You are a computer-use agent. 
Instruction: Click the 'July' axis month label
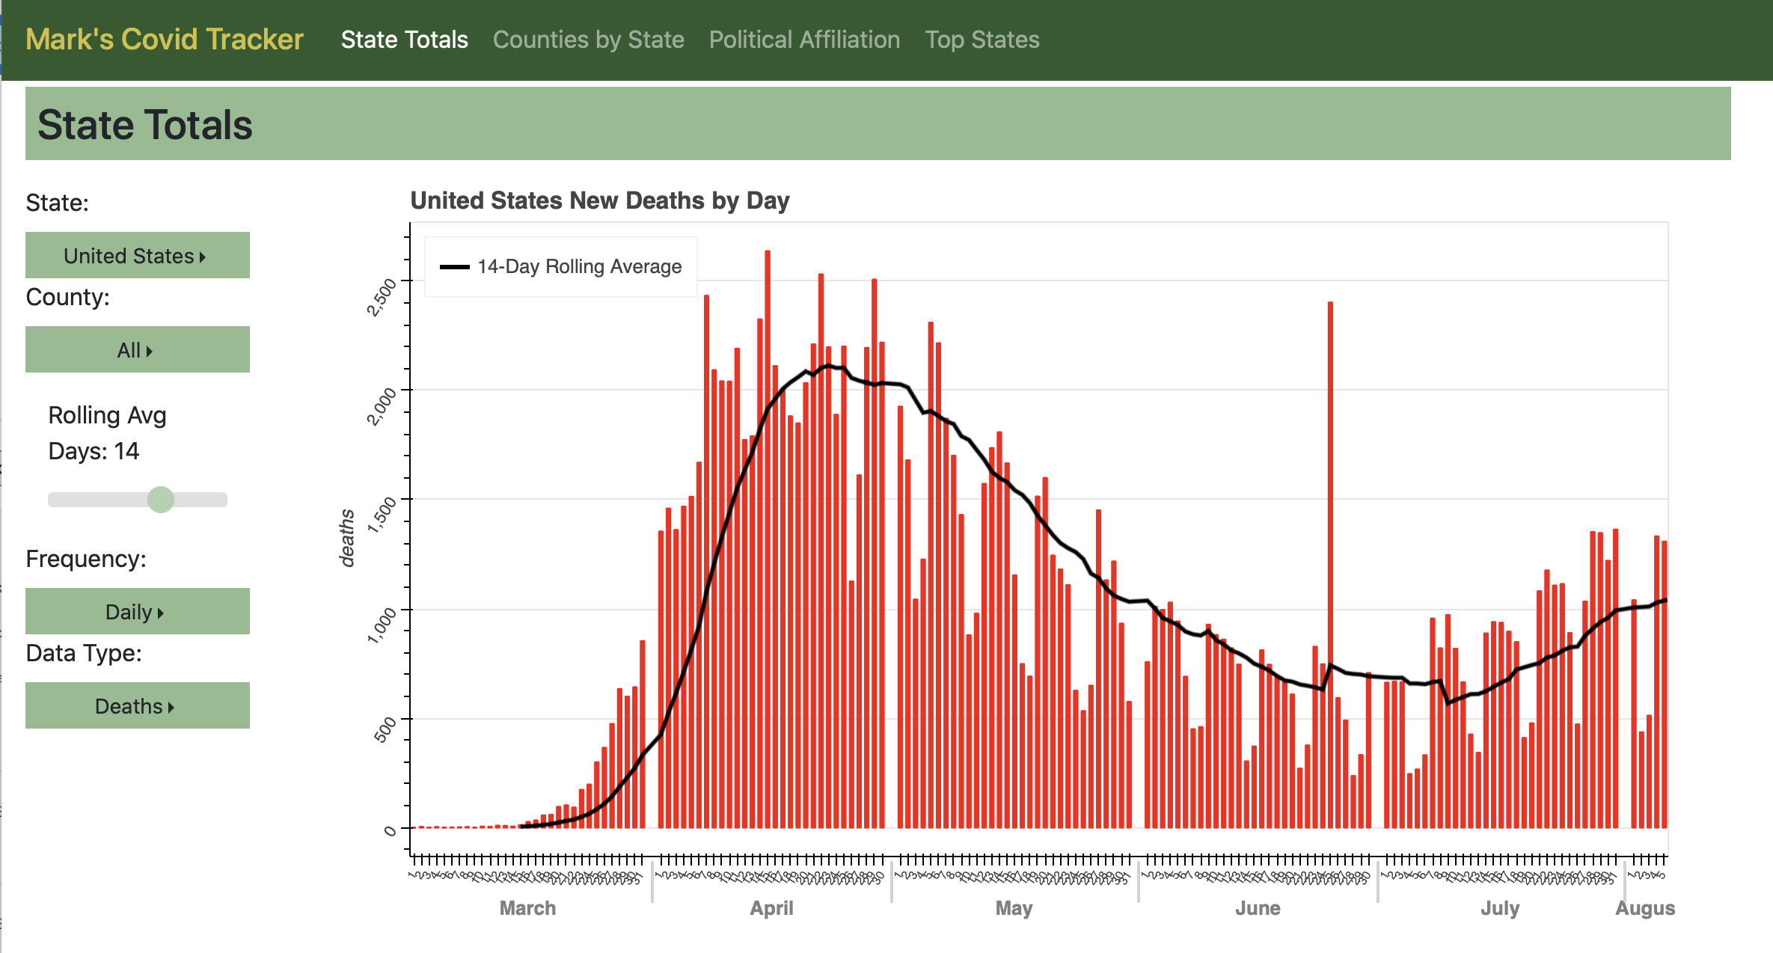coord(1500,908)
